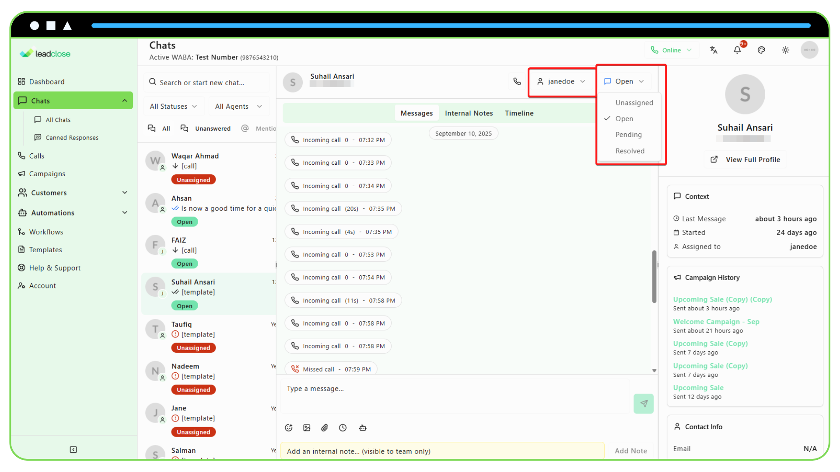The width and height of the screenshot is (840, 472).
Task: Open the Welcome Campaign - Sep link
Action: tap(716, 322)
